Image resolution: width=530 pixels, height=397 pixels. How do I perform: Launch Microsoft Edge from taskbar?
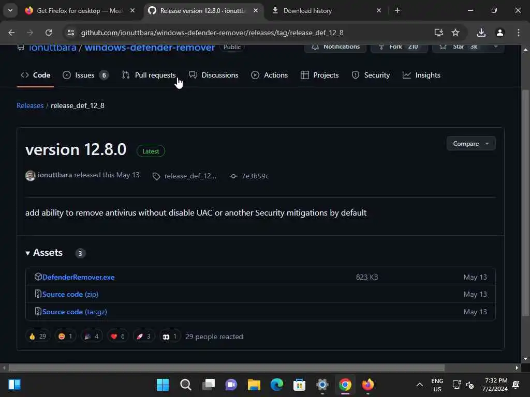(276, 385)
